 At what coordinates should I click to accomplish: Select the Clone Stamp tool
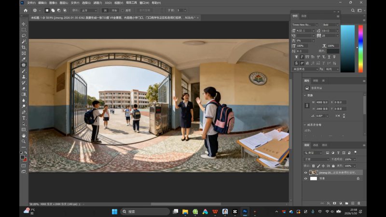click(x=24, y=77)
